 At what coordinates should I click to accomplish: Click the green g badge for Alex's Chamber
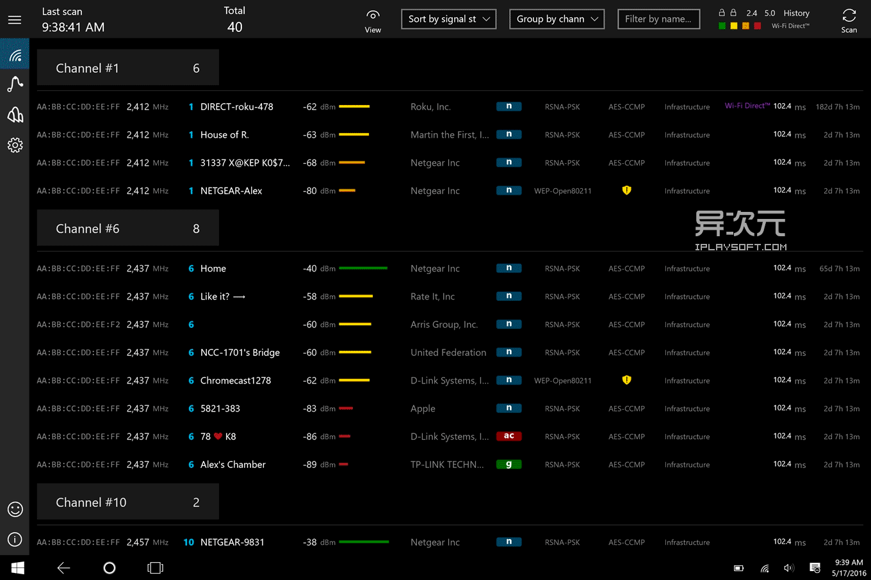[509, 464]
